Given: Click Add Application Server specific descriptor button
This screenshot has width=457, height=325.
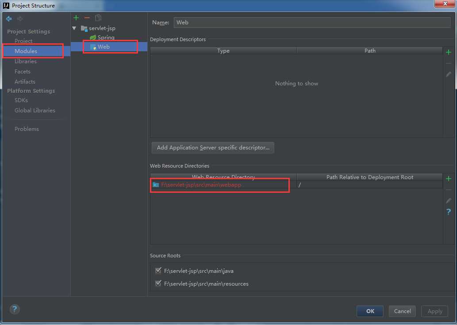Looking at the screenshot, I should 213,148.
